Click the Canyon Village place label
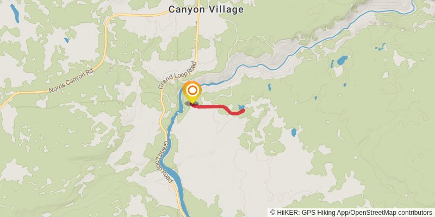Image resolution: width=435 pixels, height=217 pixels. [x=206, y=10]
